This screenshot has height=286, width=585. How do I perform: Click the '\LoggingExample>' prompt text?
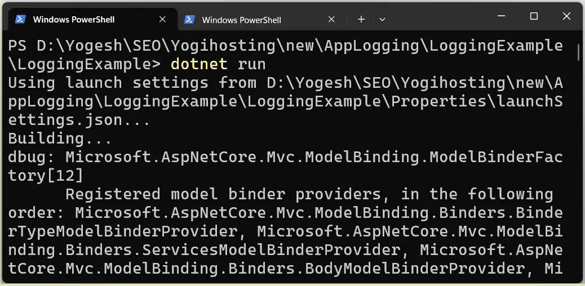pyautogui.click(x=85, y=64)
